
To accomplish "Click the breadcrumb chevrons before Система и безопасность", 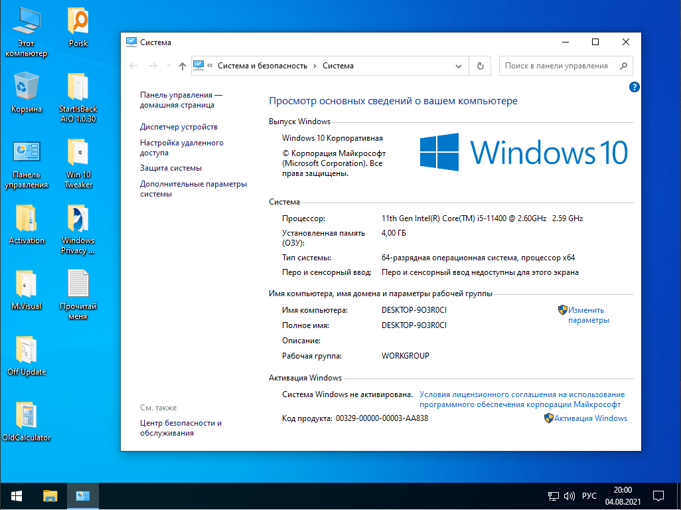I will point(210,66).
